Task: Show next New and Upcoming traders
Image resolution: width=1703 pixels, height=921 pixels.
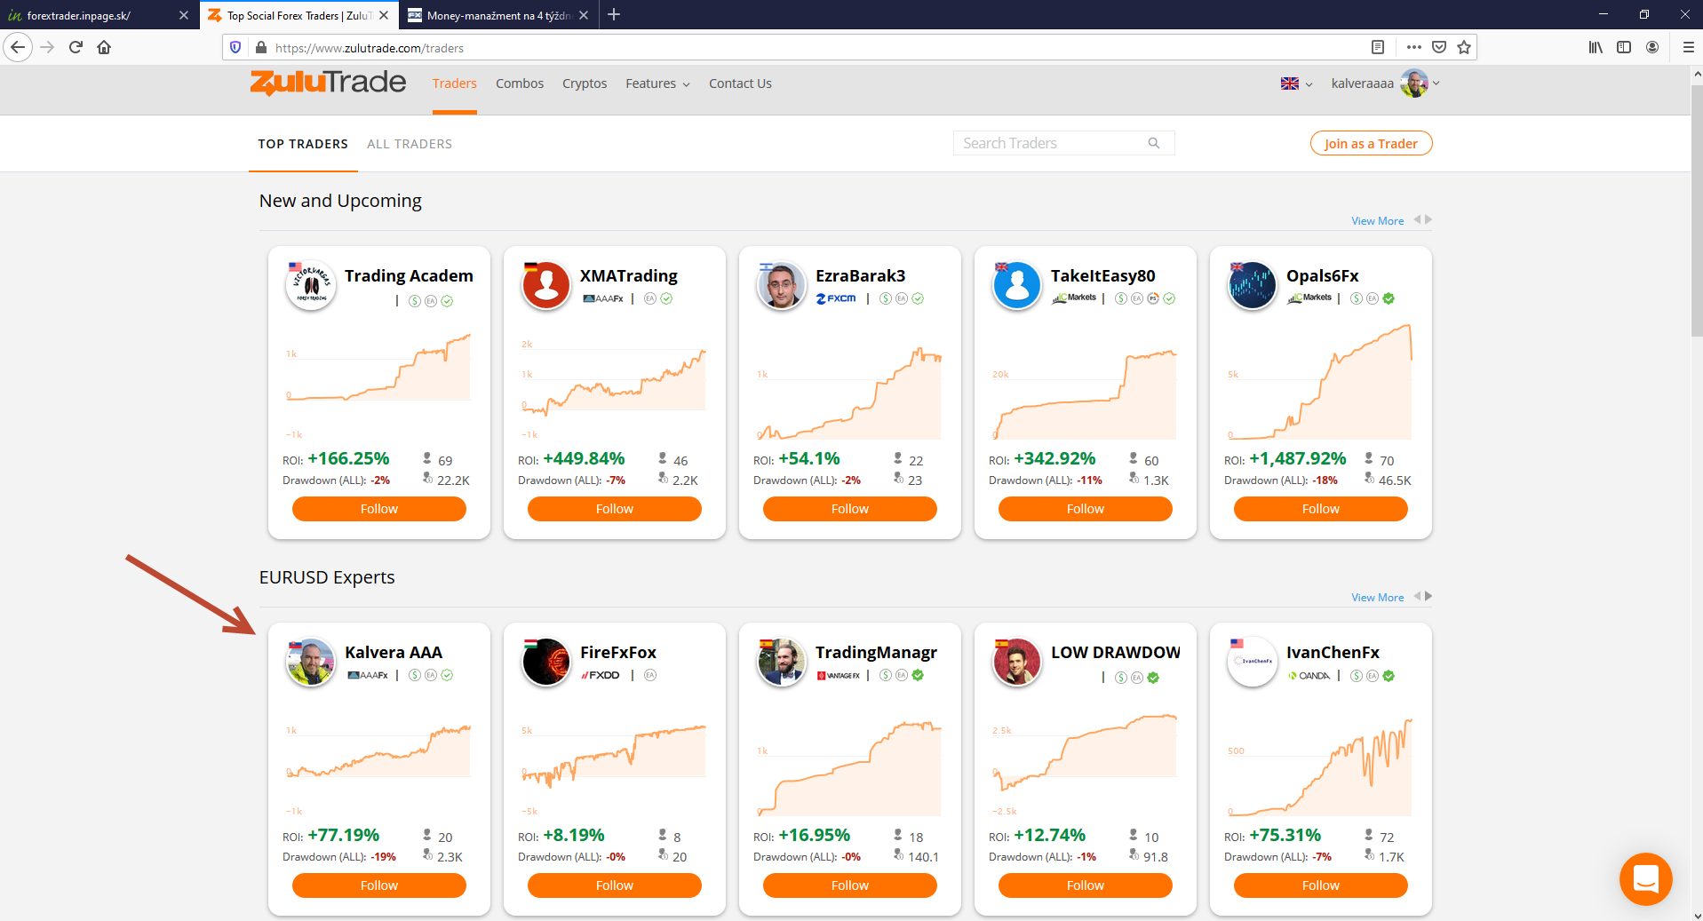Action: click(1428, 219)
